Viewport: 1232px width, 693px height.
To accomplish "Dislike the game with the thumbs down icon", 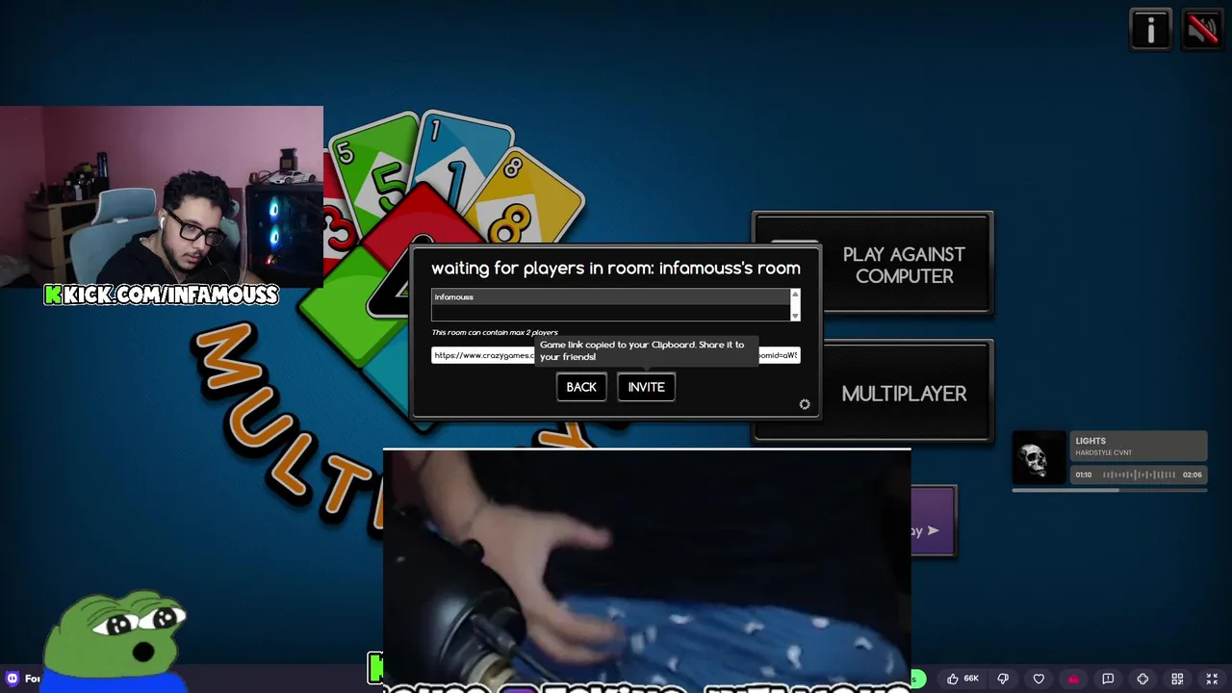I will pos(1003,679).
